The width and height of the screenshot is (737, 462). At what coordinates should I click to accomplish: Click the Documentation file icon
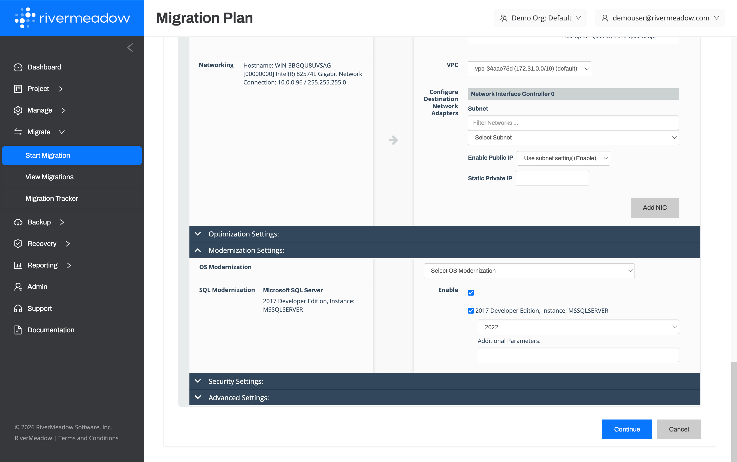pos(18,330)
